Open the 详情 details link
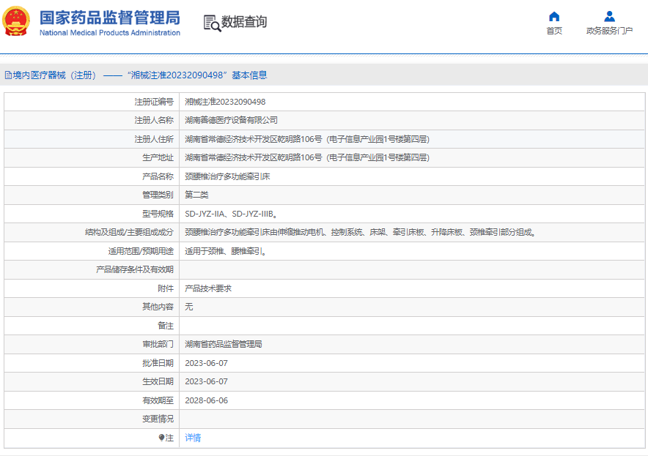Image resolution: width=648 pixels, height=456 pixels. [x=193, y=438]
